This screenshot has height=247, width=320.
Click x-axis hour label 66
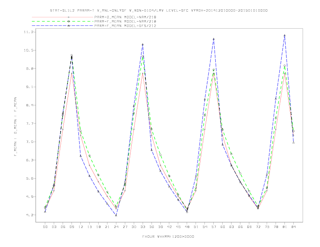point(240,227)
